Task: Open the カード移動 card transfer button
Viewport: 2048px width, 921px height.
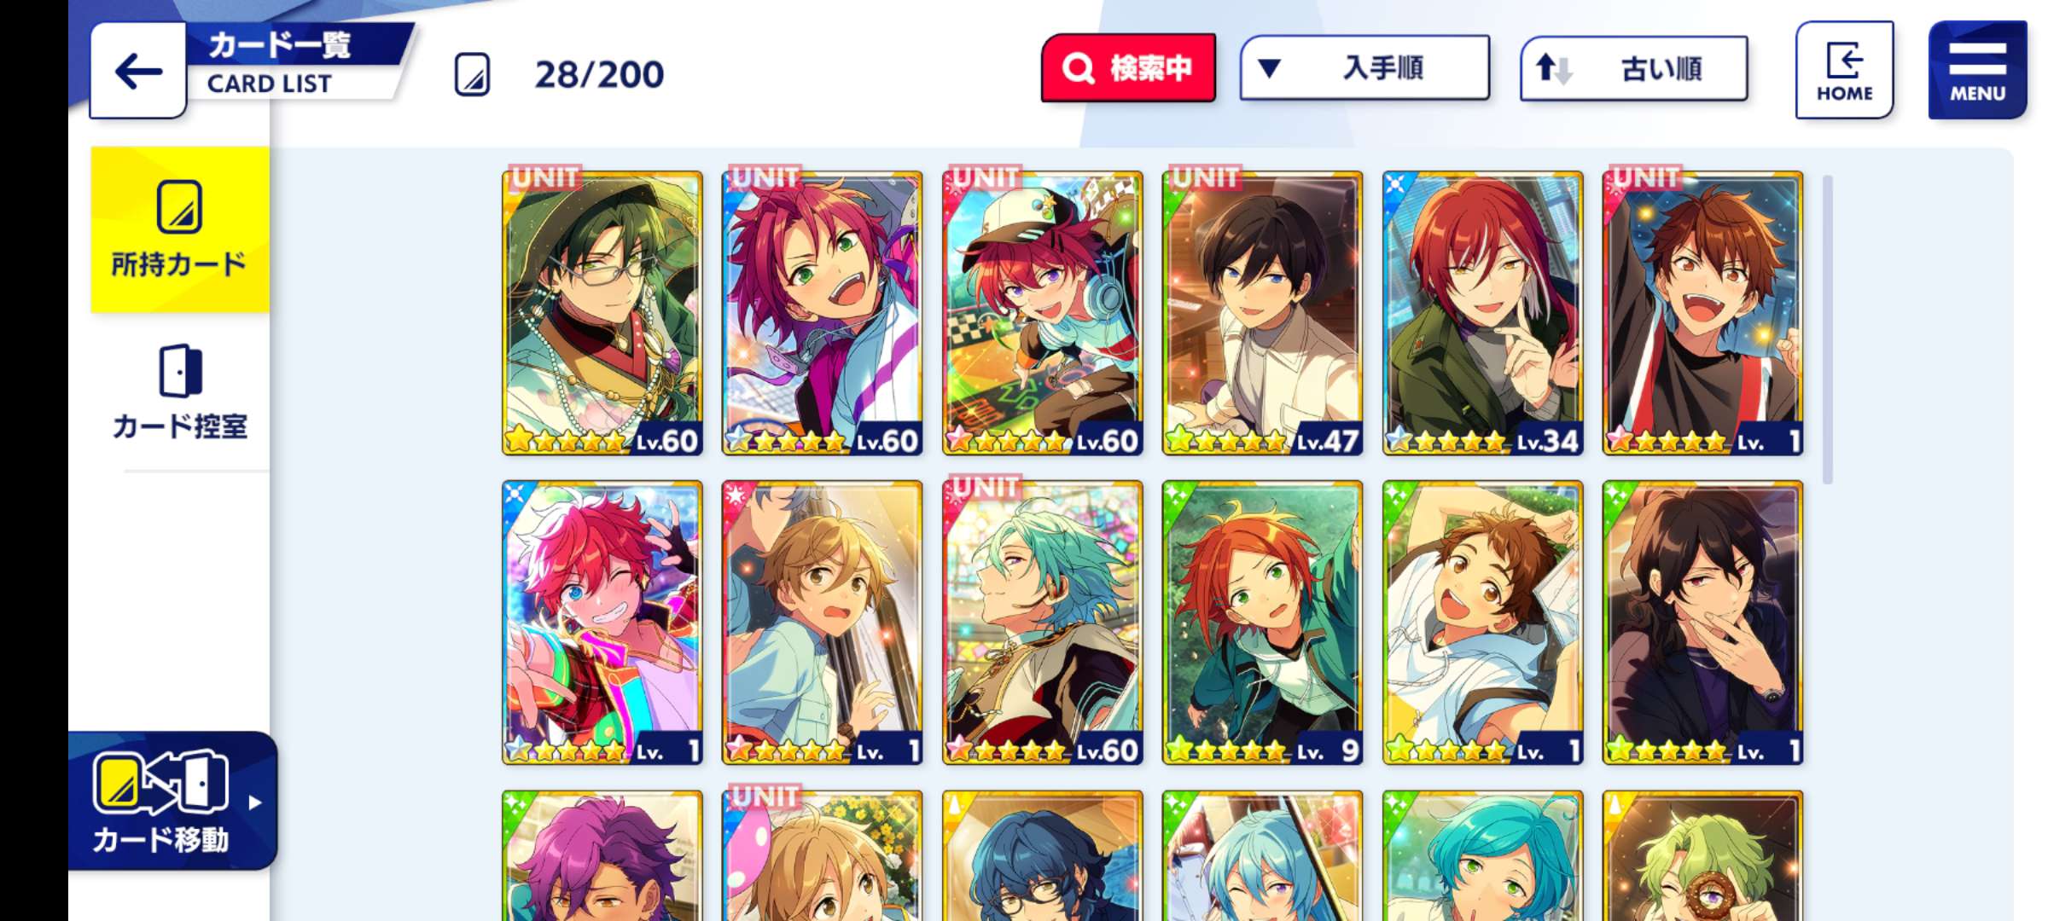Action: (172, 801)
